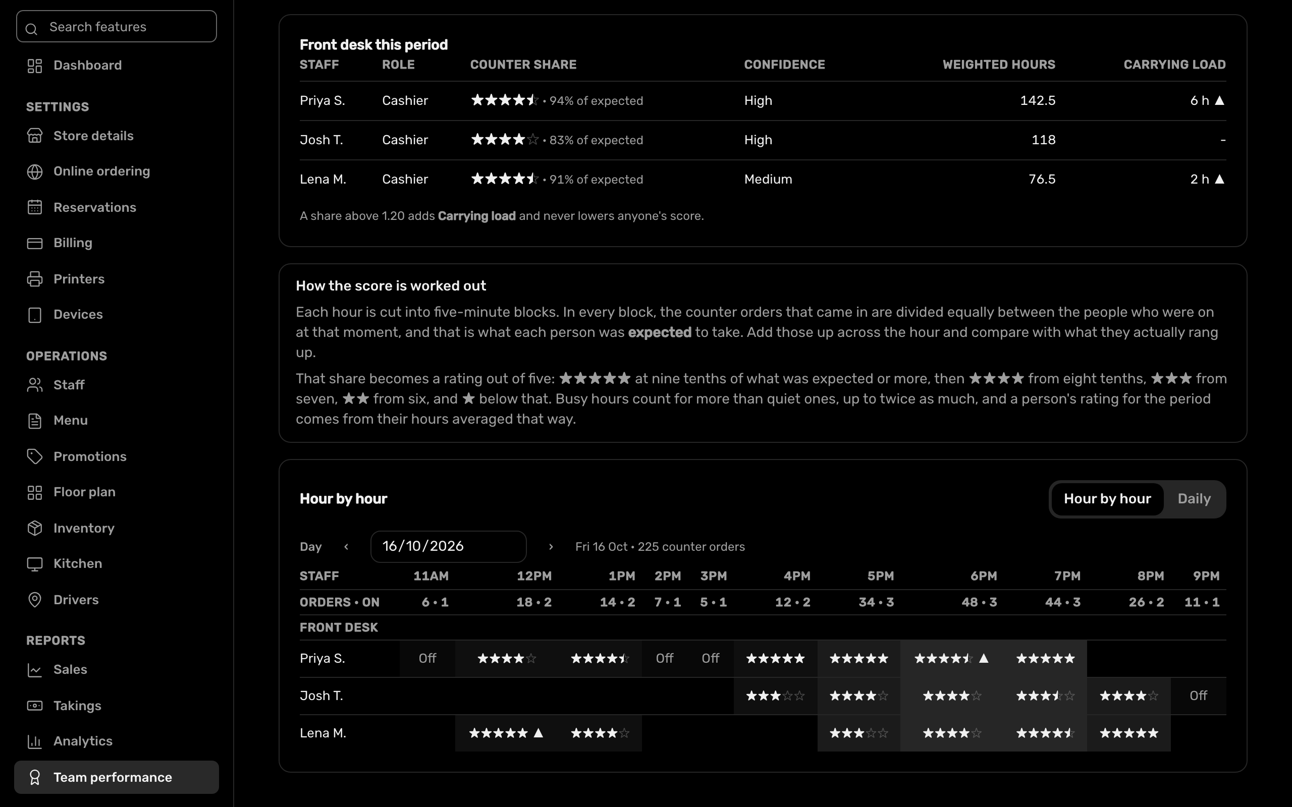
Task: Click the Sales chart icon
Action: tap(35, 670)
